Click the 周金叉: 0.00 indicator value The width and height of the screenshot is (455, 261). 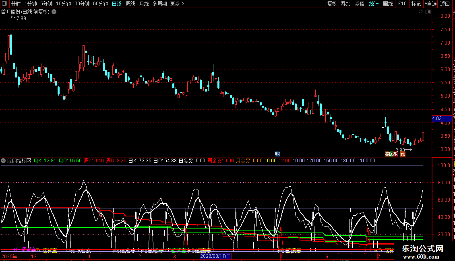click(x=221, y=161)
